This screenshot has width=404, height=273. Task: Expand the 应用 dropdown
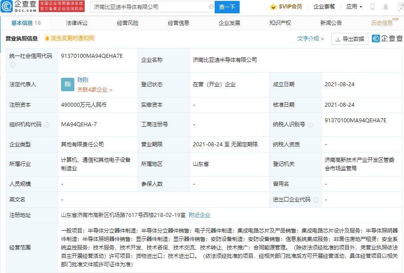click(354, 7)
